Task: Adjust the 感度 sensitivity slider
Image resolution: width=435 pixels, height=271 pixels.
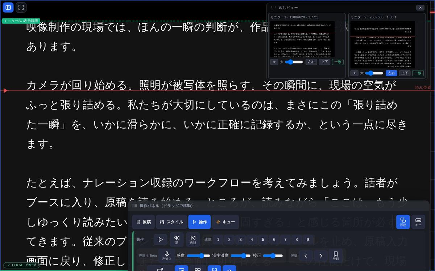Action: pos(198,255)
